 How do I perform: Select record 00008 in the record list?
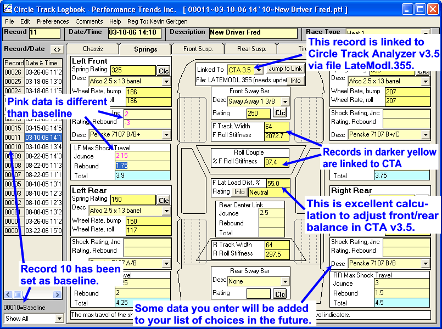point(33,166)
